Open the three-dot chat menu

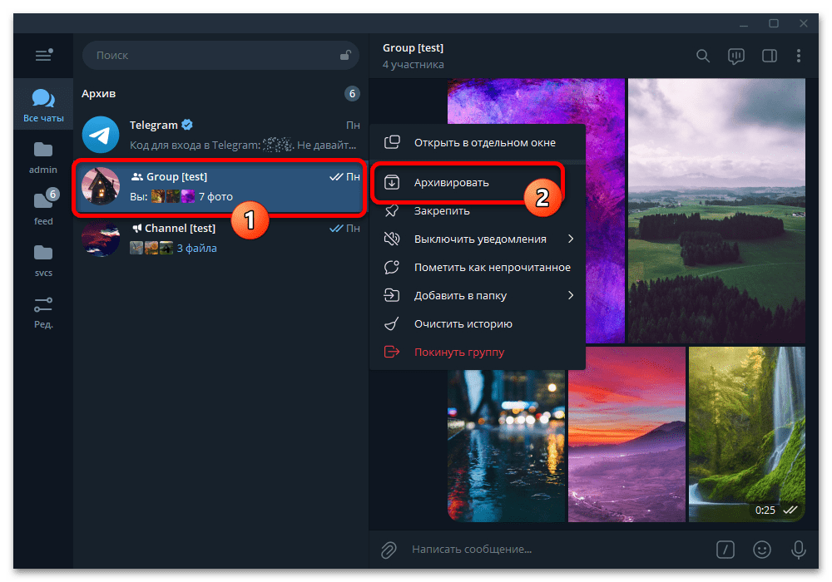point(799,56)
